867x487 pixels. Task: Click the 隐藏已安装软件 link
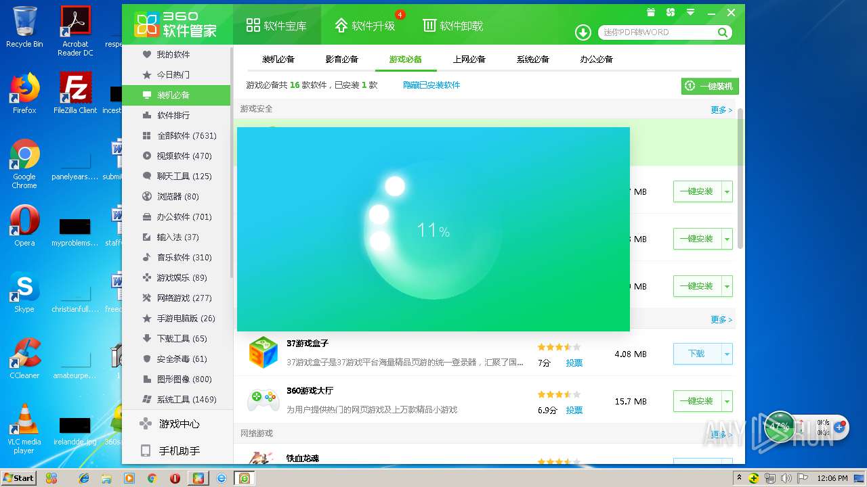click(x=431, y=85)
